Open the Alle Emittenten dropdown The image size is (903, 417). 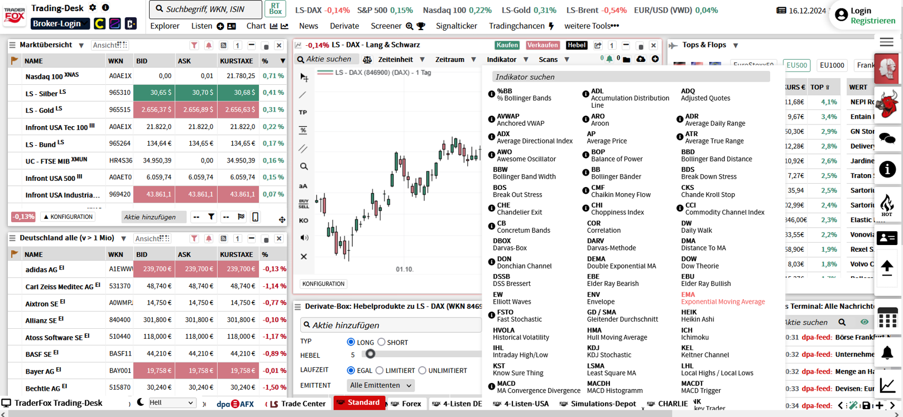381,386
